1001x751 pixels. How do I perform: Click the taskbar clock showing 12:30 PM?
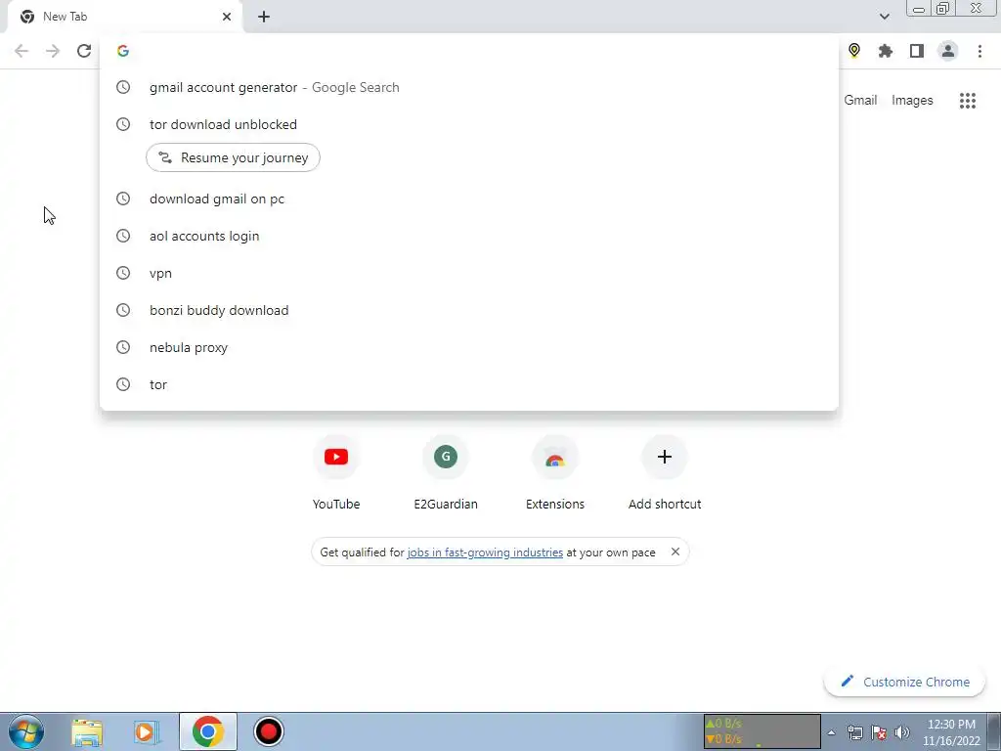951,731
